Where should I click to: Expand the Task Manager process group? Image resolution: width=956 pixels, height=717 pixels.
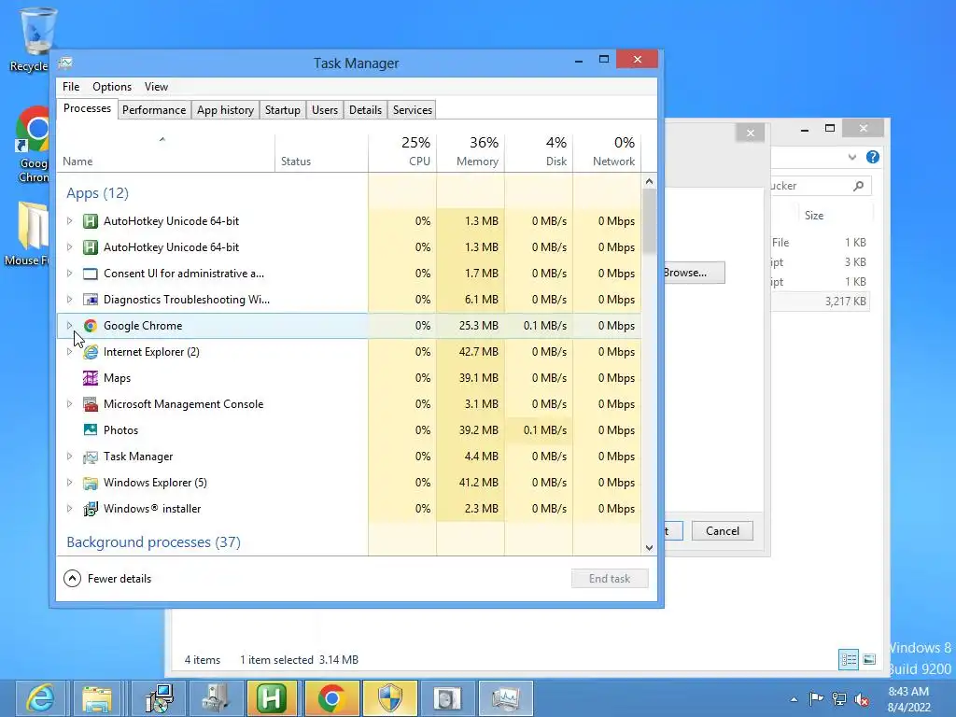click(69, 456)
